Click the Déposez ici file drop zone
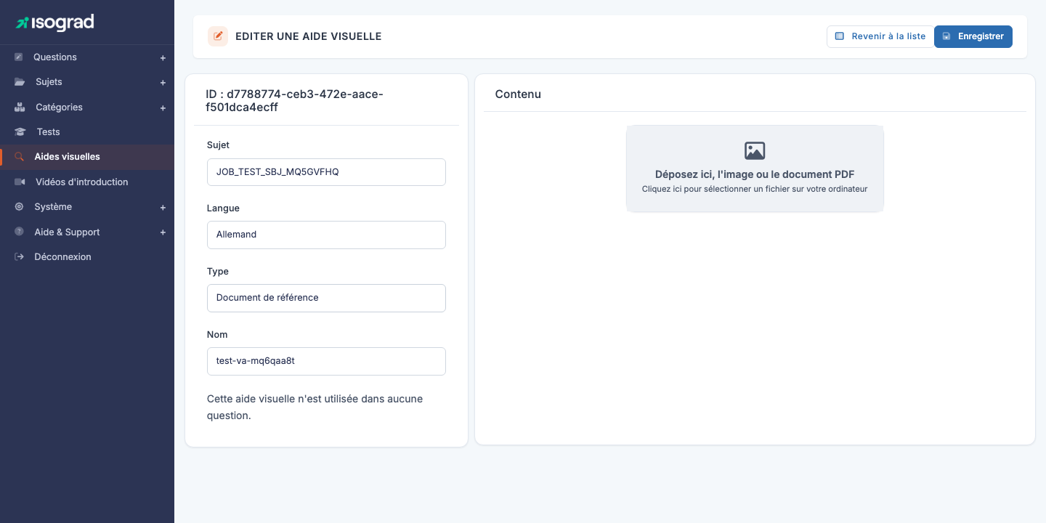The height and width of the screenshot is (523, 1046). click(x=755, y=169)
